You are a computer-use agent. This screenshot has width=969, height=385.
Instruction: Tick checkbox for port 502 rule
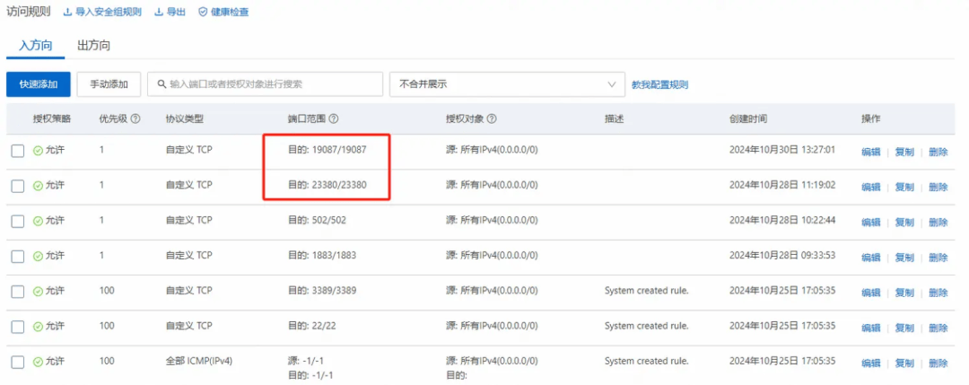[18, 222]
